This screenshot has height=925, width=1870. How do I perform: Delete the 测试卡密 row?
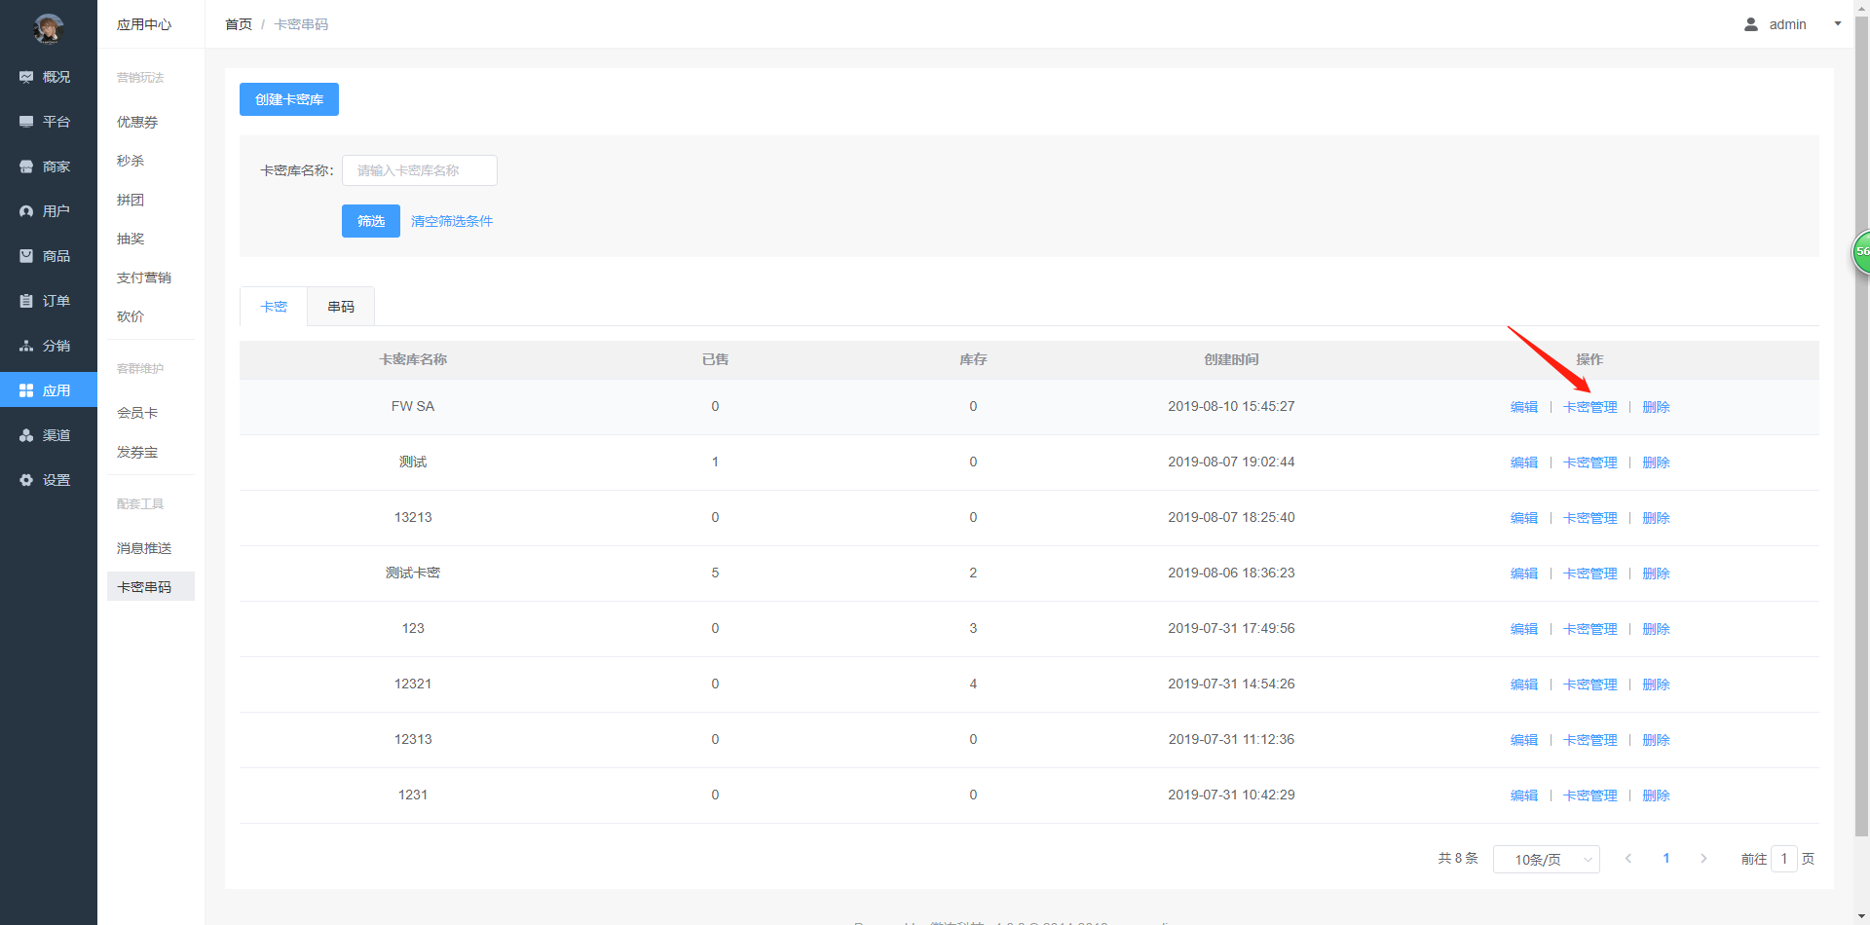(x=1656, y=573)
